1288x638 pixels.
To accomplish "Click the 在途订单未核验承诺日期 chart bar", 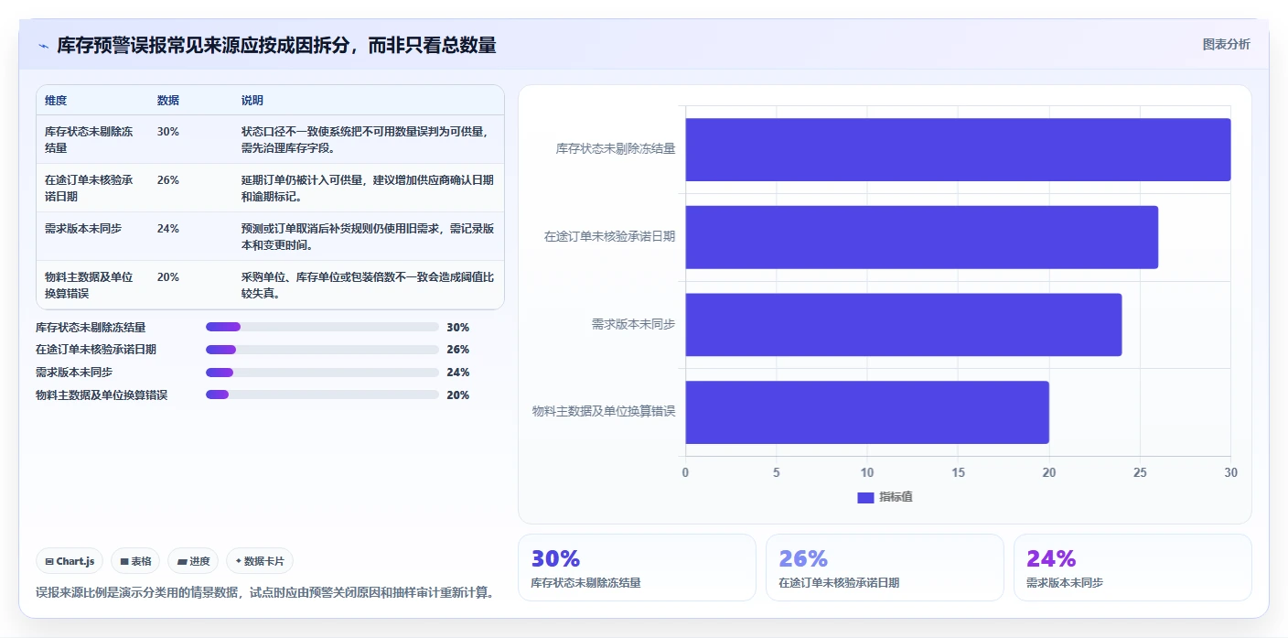I will 921,237.
